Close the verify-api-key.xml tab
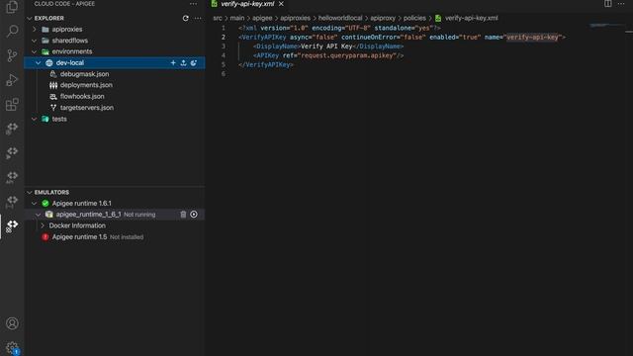This screenshot has height=356, width=633. pos(281,4)
